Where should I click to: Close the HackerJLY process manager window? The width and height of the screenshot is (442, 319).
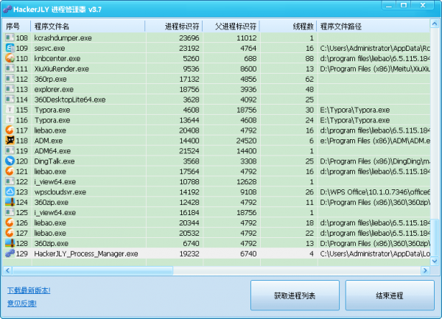(x=423, y=5)
